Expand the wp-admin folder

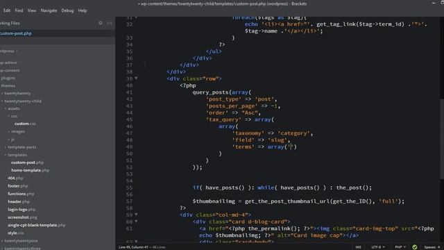tap(9, 62)
